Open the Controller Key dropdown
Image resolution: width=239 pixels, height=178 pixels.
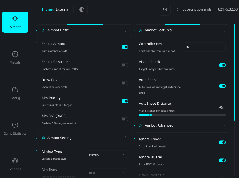(x=204, y=47)
